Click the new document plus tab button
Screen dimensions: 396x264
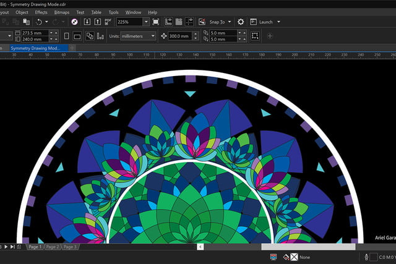(x=72, y=48)
